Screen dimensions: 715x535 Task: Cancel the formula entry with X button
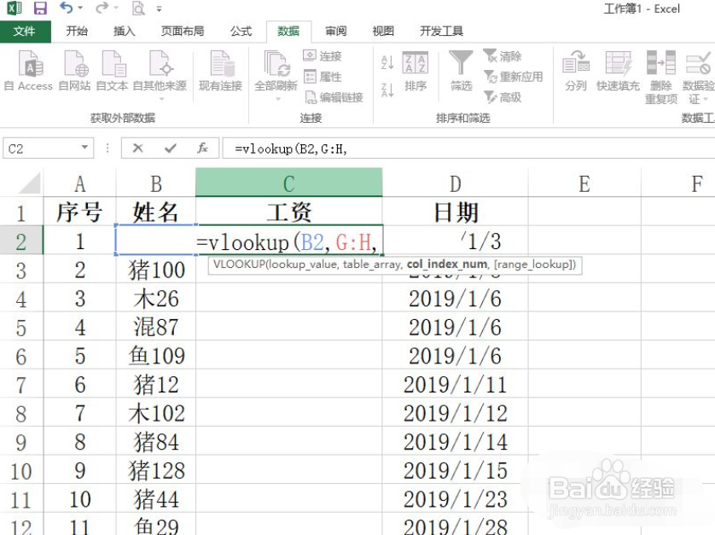137,148
